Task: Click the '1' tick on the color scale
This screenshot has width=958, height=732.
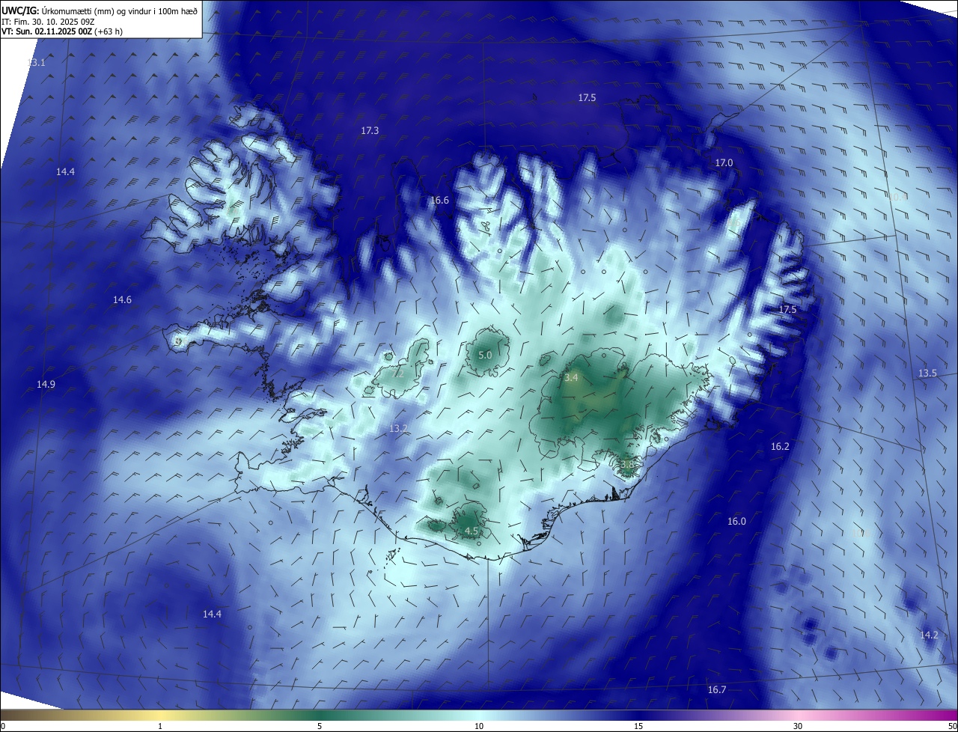Action: (160, 726)
